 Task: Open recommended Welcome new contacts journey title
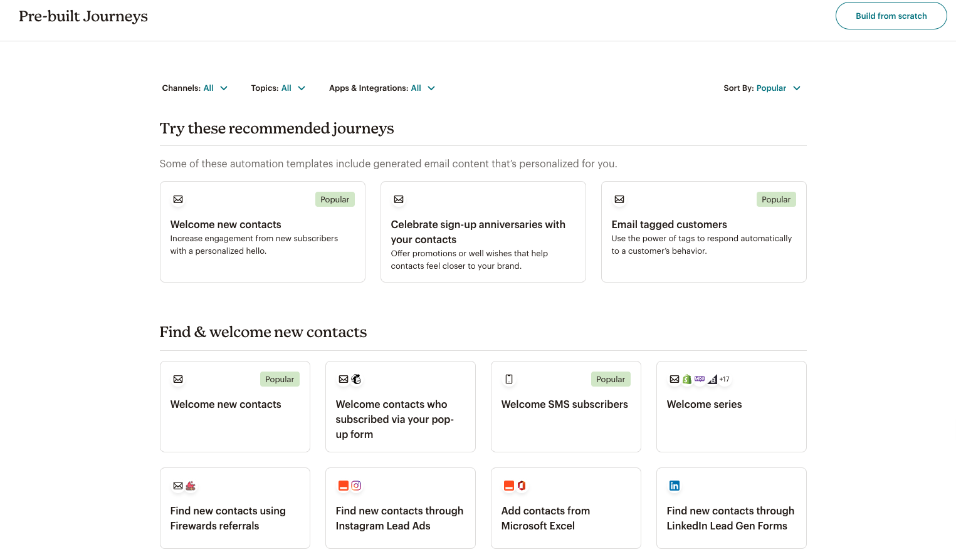226,224
